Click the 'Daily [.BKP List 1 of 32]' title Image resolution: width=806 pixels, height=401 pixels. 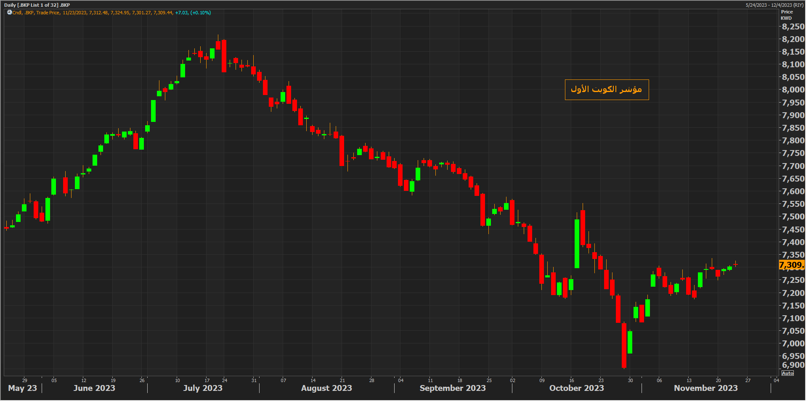tap(37, 5)
